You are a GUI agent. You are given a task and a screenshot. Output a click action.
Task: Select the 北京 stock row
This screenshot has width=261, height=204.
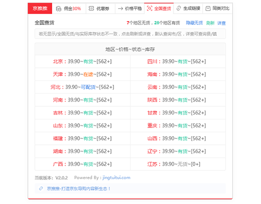pyautogui.click(x=83, y=61)
